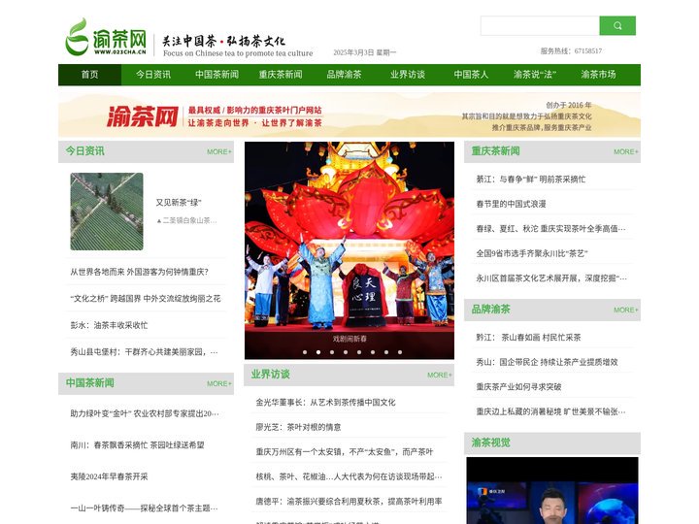Screen dimensions: 699x524
Task: Open 金光华董事长 interview article
Action: (x=325, y=403)
